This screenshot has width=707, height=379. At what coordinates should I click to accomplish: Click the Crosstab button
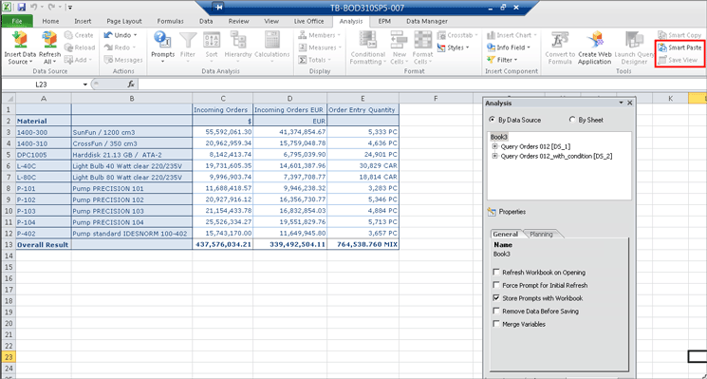pyautogui.click(x=457, y=35)
